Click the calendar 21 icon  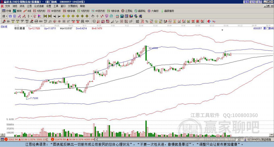[x=117, y=16]
